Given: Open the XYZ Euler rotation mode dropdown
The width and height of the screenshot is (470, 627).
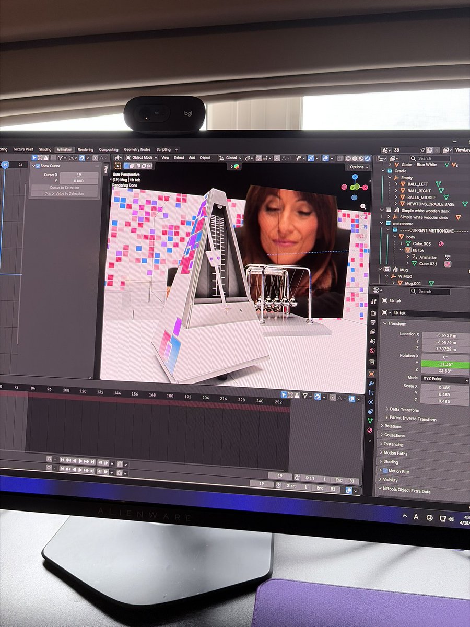Looking at the screenshot, I should (445, 380).
